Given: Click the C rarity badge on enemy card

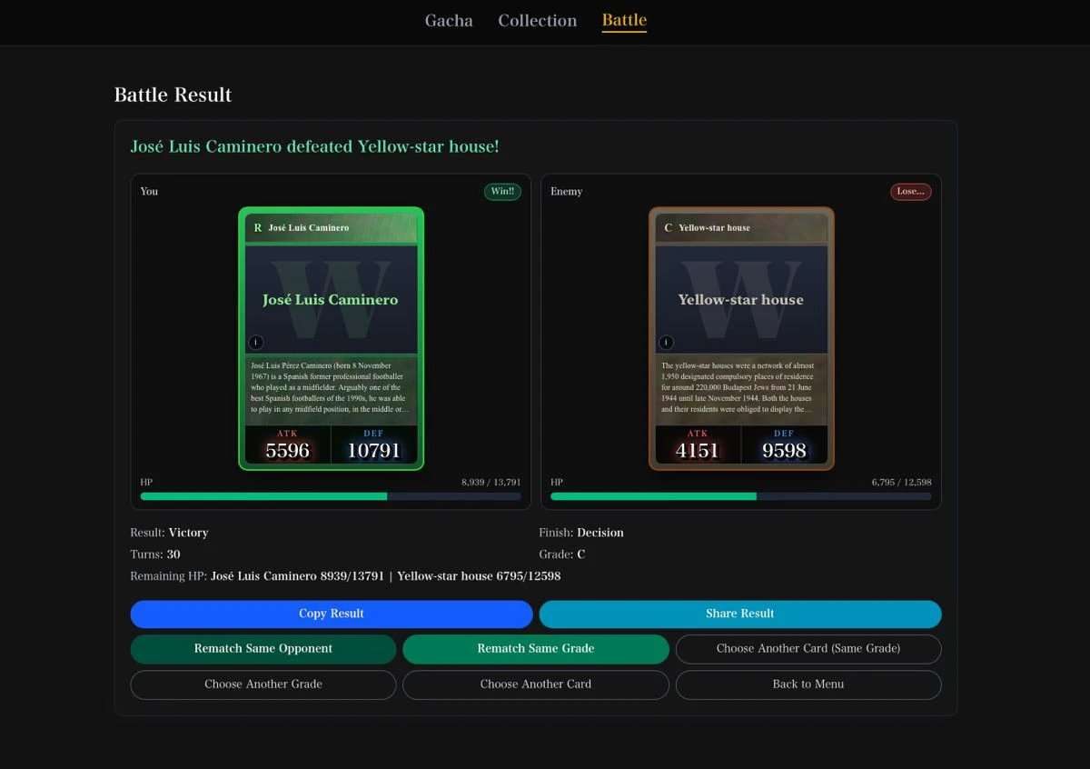Looking at the screenshot, I should [x=668, y=228].
